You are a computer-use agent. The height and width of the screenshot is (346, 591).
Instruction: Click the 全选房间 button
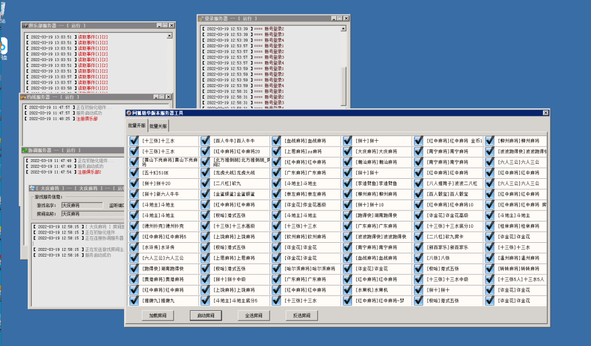253,315
